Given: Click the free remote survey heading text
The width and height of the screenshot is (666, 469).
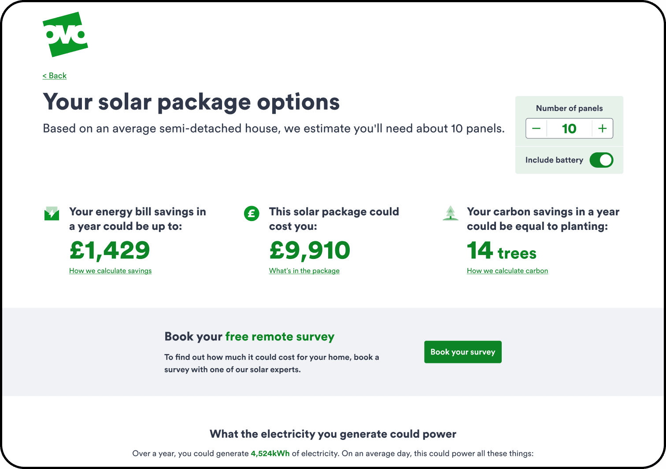Looking at the screenshot, I should pos(280,337).
